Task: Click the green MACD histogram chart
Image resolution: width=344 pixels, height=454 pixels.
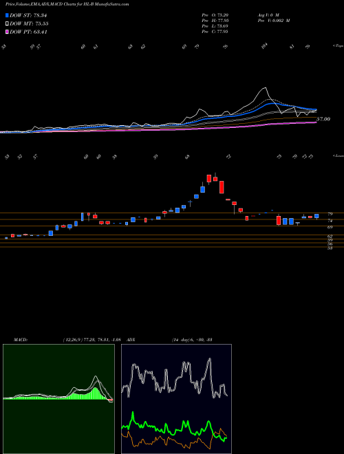Action: (x=58, y=399)
